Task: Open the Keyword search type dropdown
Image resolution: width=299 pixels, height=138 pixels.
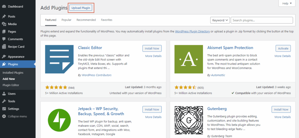Action: click(x=220, y=20)
